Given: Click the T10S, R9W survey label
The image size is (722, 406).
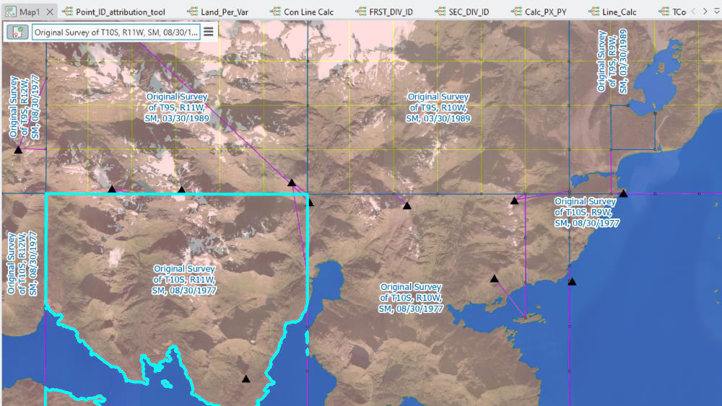Looking at the screenshot, I should (x=586, y=213).
